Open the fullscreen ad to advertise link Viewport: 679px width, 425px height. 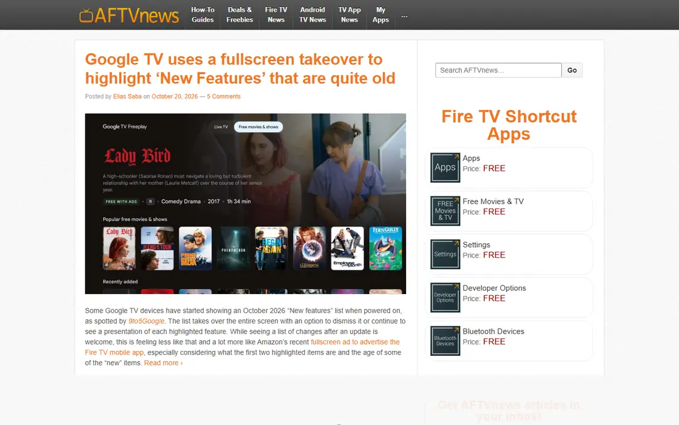[355, 342]
